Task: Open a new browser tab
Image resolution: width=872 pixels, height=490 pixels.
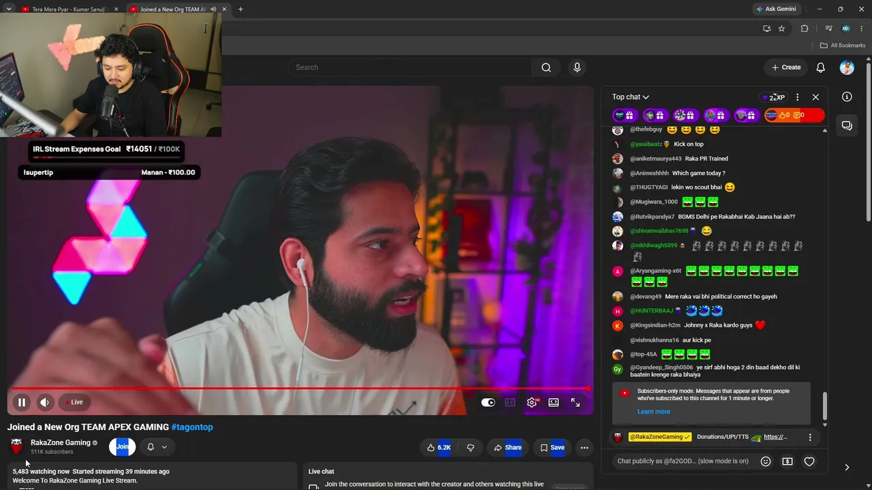Action: (x=240, y=10)
